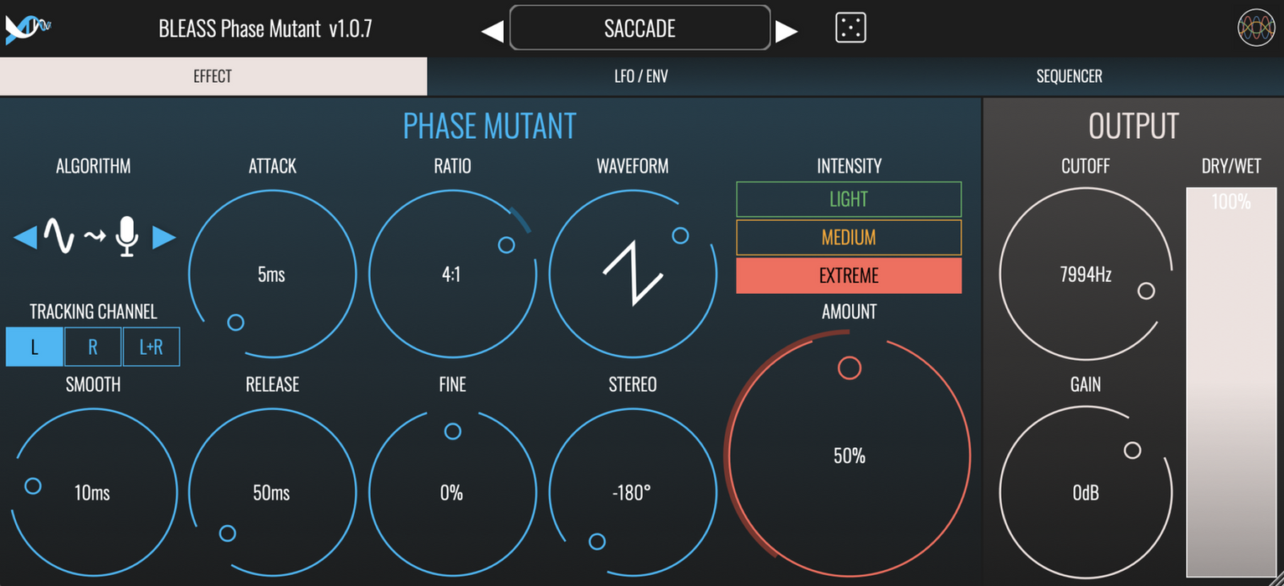This screenshot has height=586, width=1284.
Task: Click the next preset arrow beside SACCADE
Action: [x=788, y=28]
